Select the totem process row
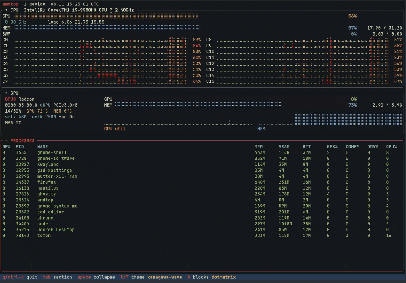The image size is (406, 283). pyautogui.click(x=203, y=236)
